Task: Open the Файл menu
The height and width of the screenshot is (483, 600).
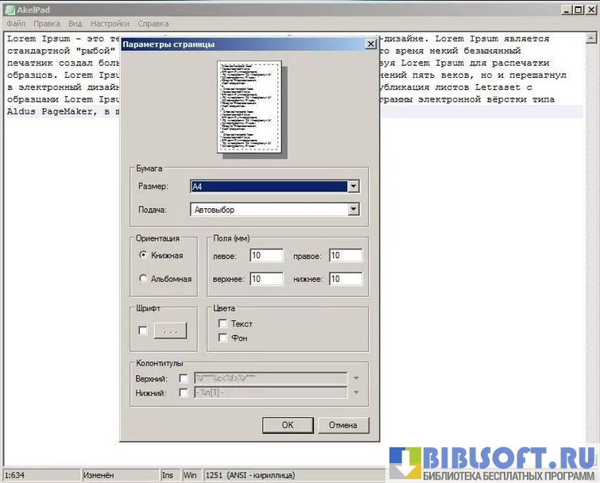Action: [x=16, y=24]
